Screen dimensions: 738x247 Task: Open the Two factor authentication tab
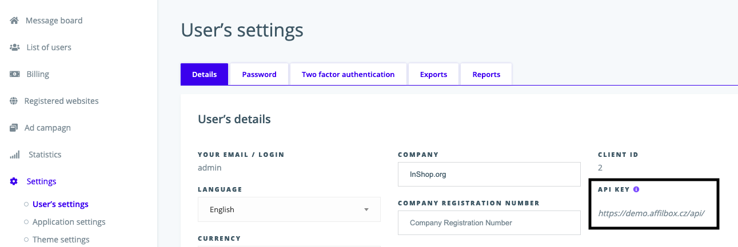348,74
